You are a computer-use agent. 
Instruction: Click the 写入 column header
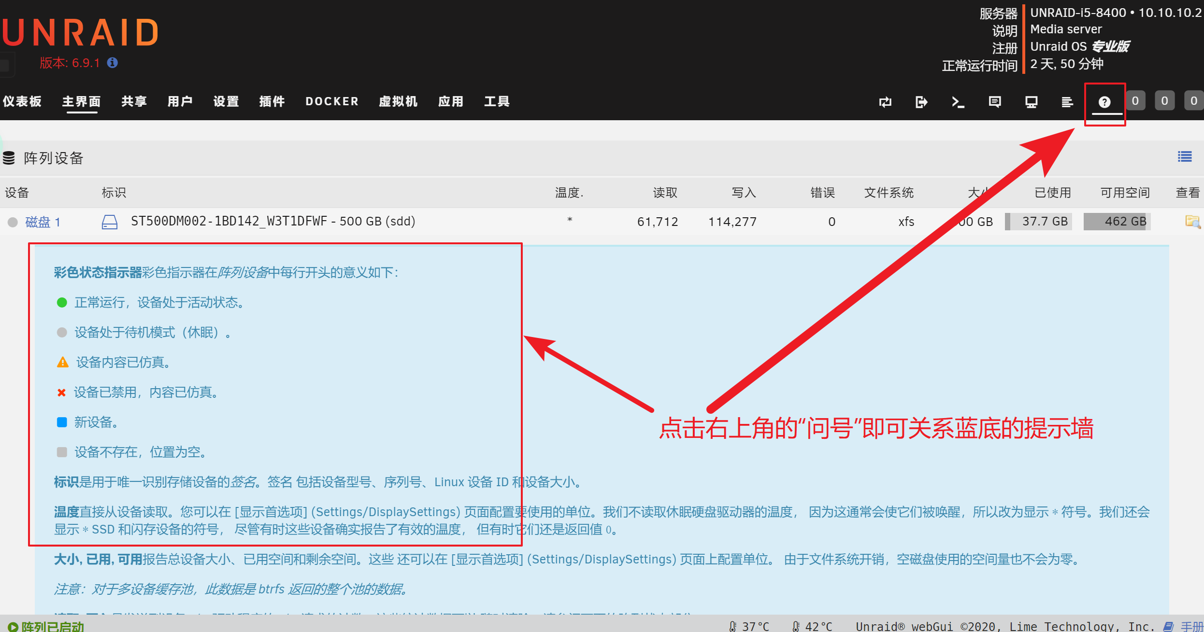tap(744, 193)
